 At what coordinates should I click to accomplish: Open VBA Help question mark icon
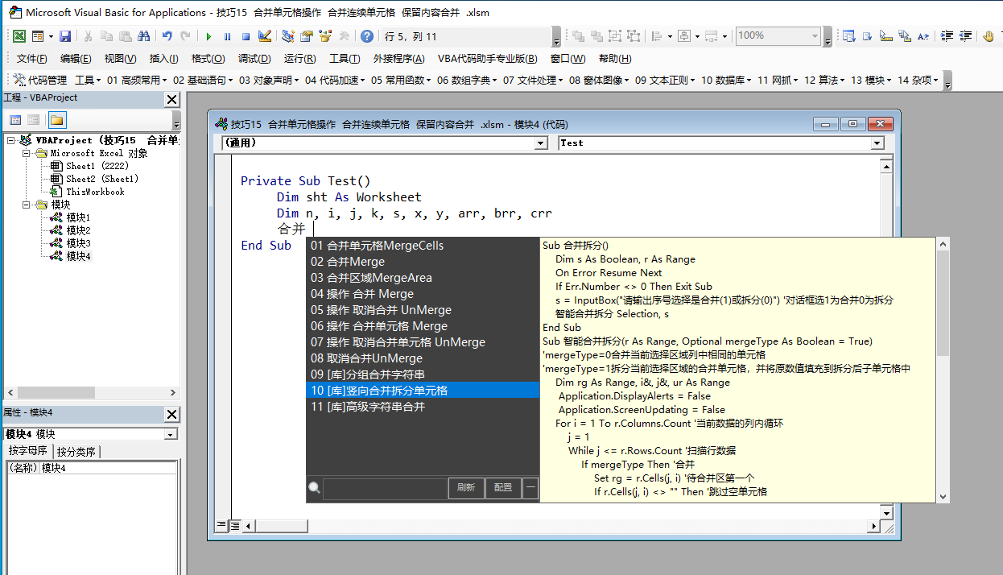(x=366, y=36)
